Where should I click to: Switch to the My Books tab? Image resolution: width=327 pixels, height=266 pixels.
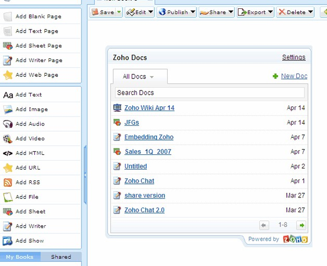[20, 257]
